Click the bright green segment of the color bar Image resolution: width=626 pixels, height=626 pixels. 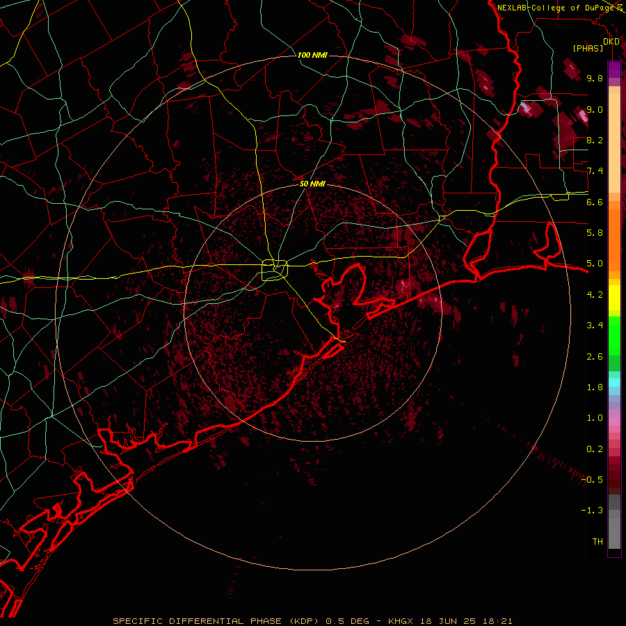click(614, 335)
